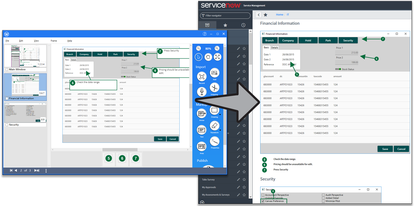Screen dimensions: 414x206
Task: Click Take Survey in ServiceNow navigator
Action: tap(208, 180)
